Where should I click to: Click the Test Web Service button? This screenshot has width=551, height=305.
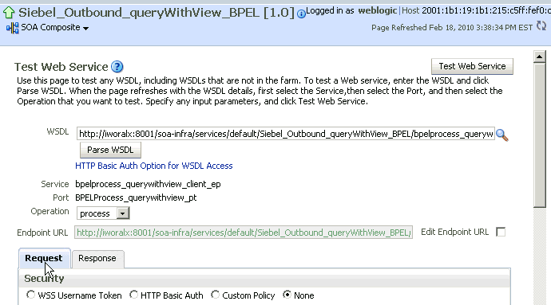(472, 66)
